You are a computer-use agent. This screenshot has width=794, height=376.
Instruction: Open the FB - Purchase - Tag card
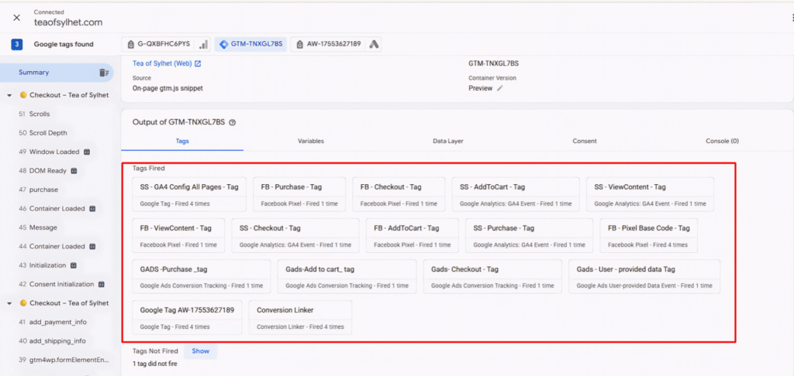(298, 194)
